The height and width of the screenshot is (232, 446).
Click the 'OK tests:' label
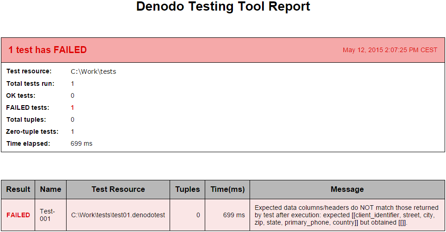[21, 95]
